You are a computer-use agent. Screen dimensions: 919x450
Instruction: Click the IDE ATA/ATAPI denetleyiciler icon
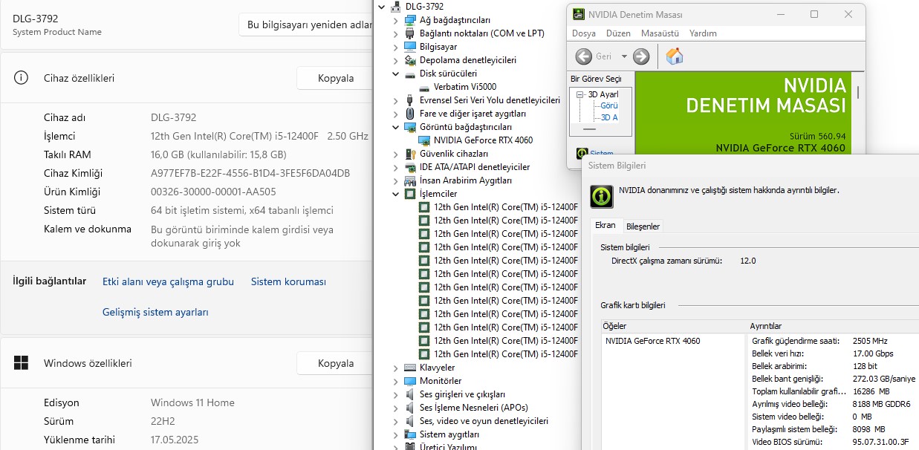click(410, 167)
